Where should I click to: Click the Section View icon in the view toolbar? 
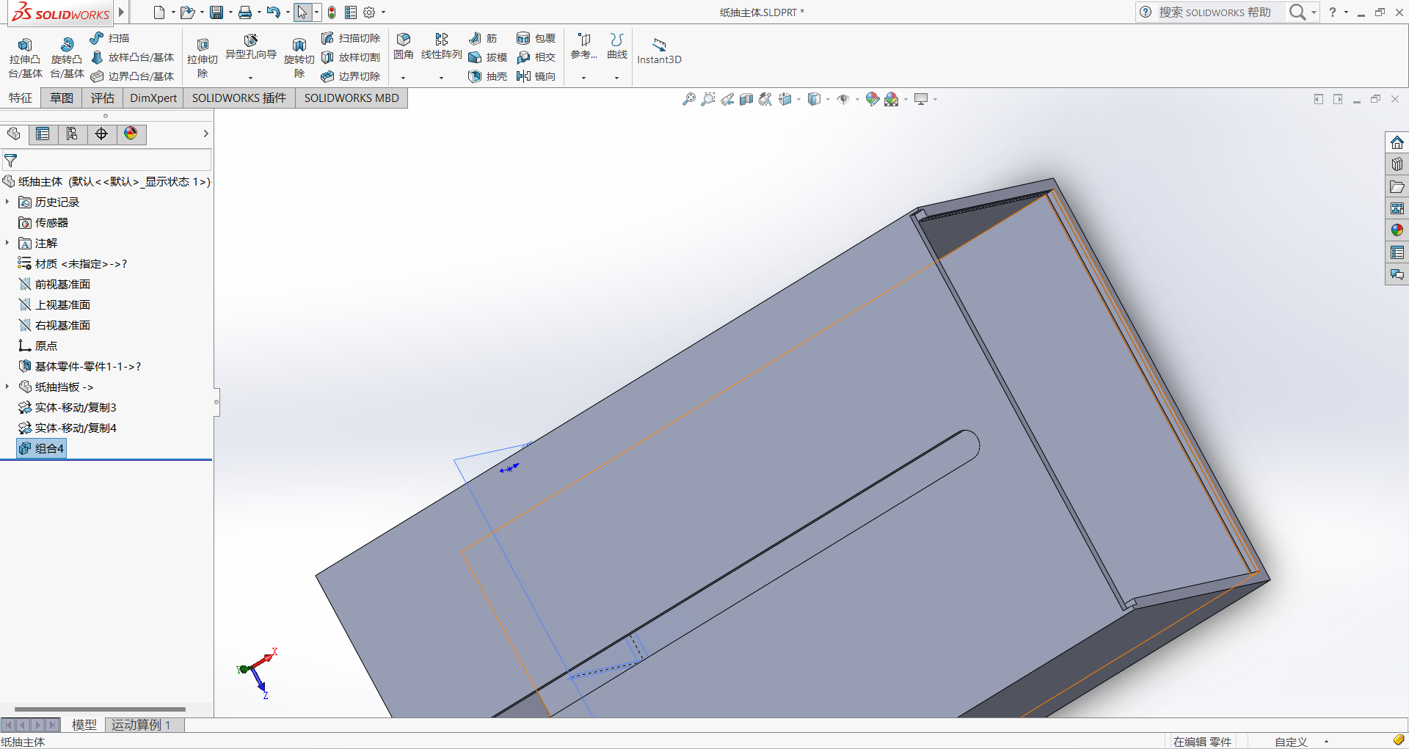coord(746,99)
